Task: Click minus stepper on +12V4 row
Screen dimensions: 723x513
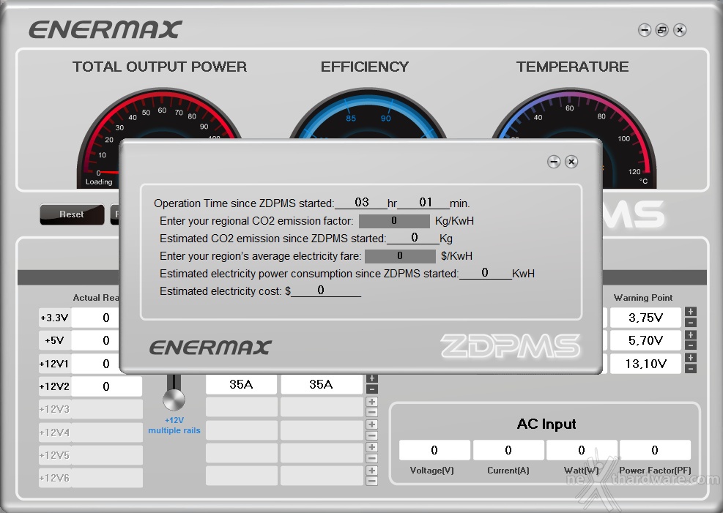Action: 371,435
